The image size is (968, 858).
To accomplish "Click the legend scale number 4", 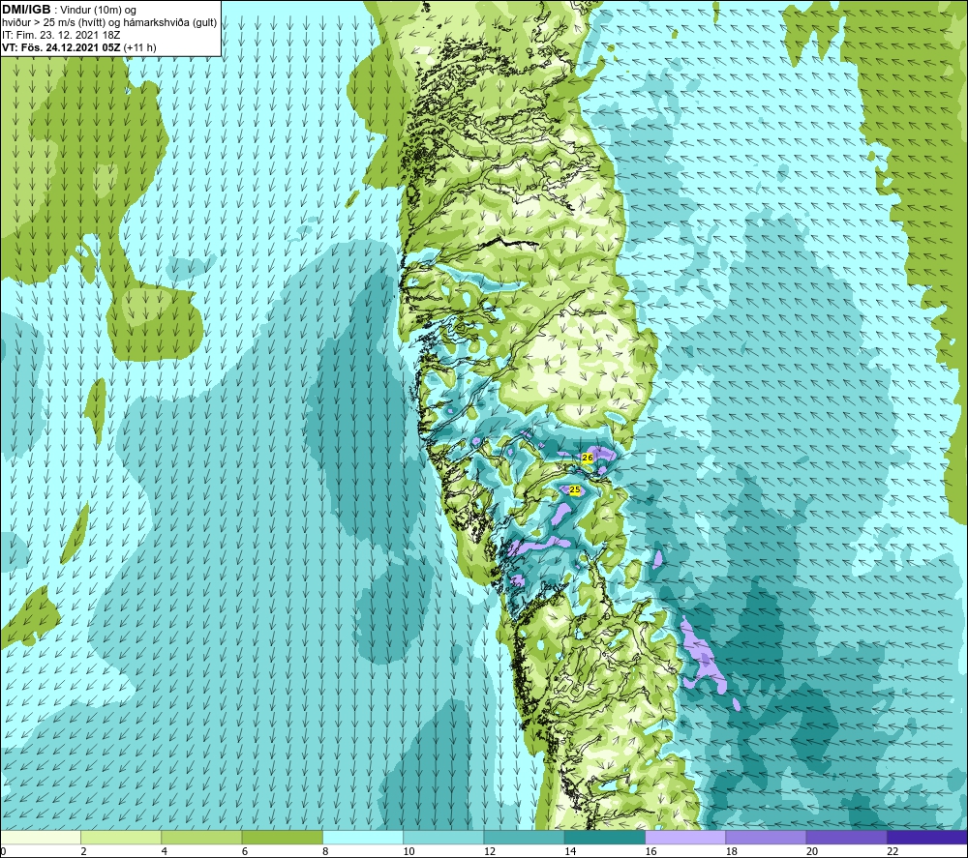I will (165, 852).
